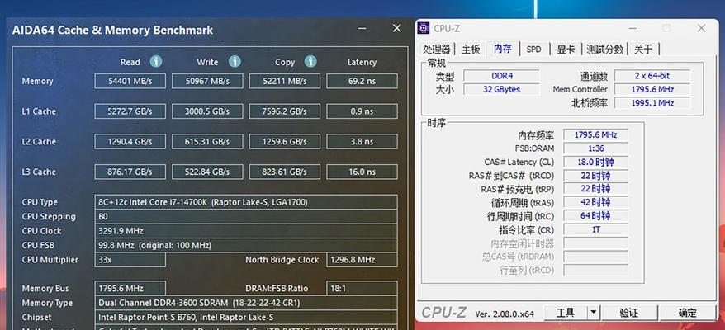Switch to the 显卡 tab in CPU-Z
The width and height of the screenshot is (725, 330).
566,49
